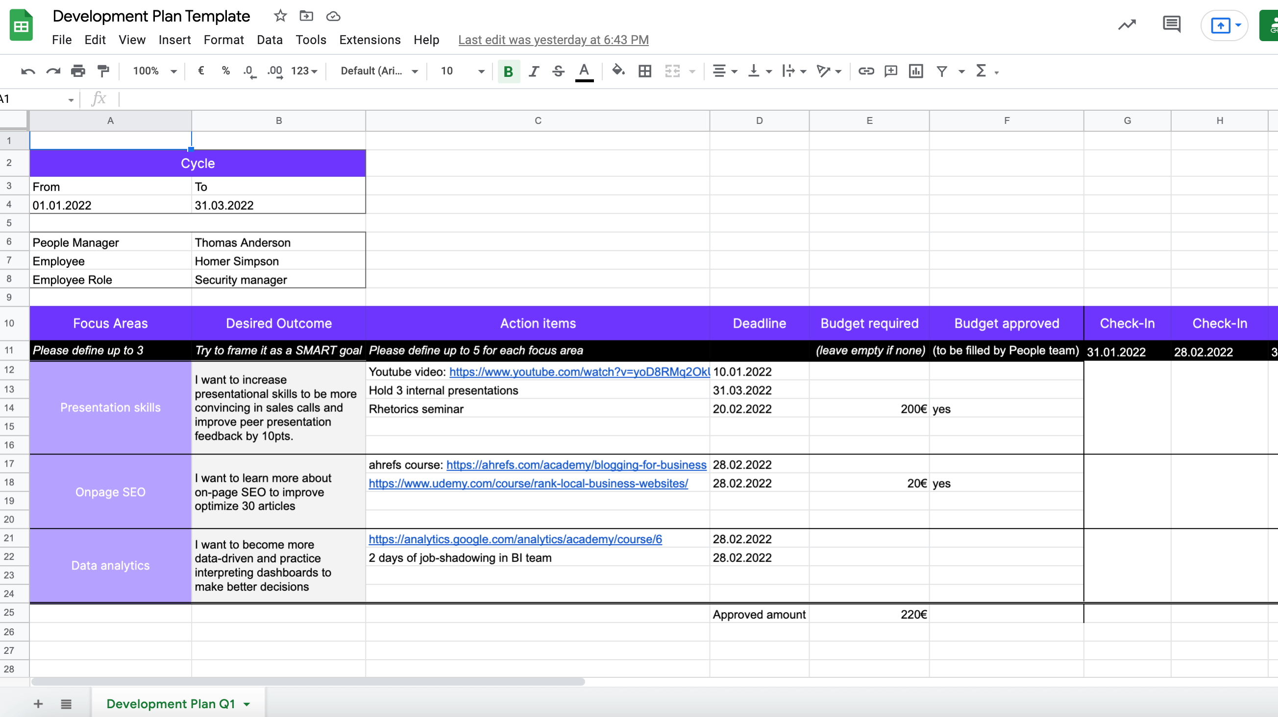
Task: Toggle italic formatting
Action: pos(533,72)
